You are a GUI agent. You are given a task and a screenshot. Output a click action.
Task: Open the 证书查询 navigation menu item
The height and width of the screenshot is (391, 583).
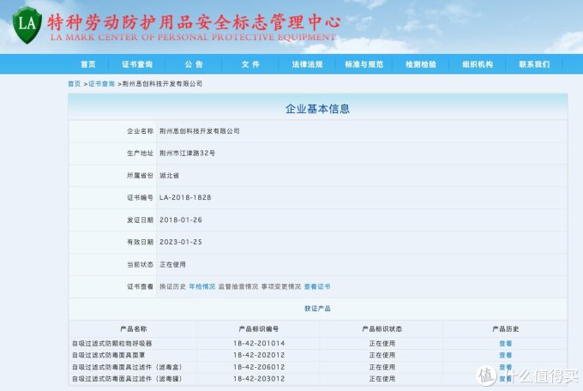click(137, 64)
